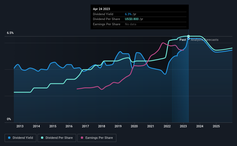Click the Earnings Per Share row label in tooltip
This screenshot has width=237, height=146.
(107, 24)
